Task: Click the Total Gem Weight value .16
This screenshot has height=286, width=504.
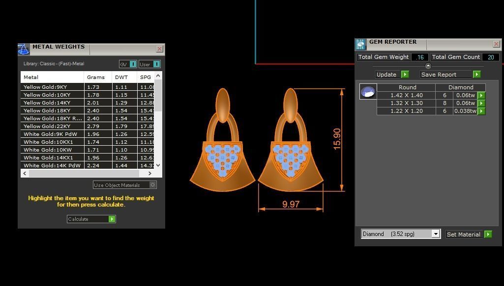Action: coord(420,57)
